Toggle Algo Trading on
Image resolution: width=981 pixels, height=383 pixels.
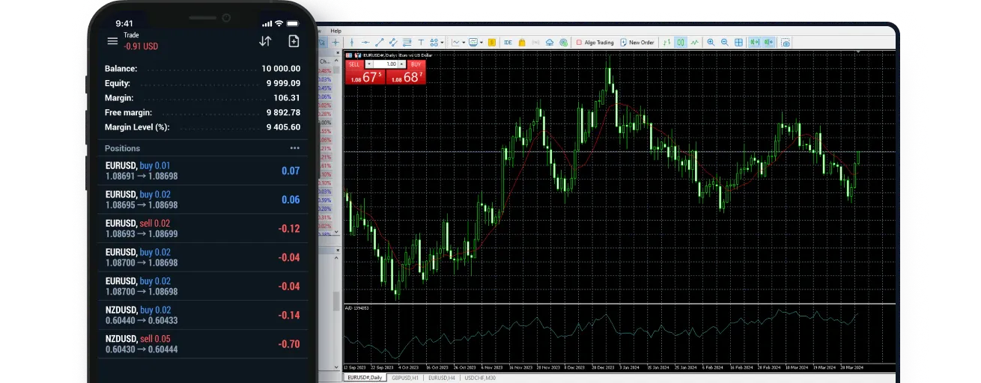click(595, 43)
